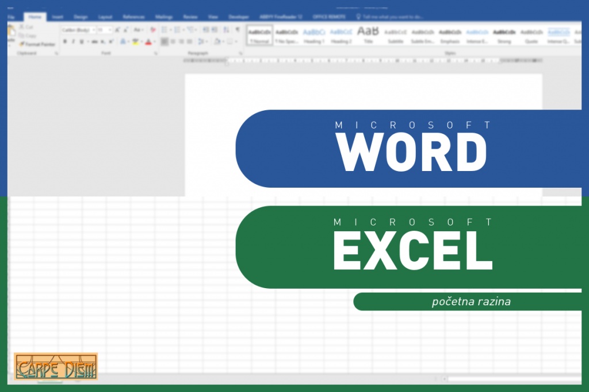
Task: Expand the Font group dialog launcher
Action: 156,53
